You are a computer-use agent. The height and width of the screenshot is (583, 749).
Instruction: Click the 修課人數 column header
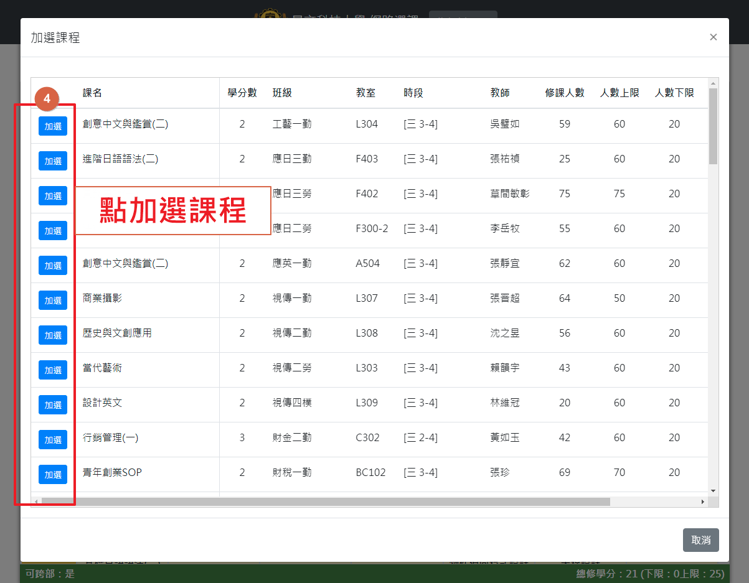coord(564,93)
